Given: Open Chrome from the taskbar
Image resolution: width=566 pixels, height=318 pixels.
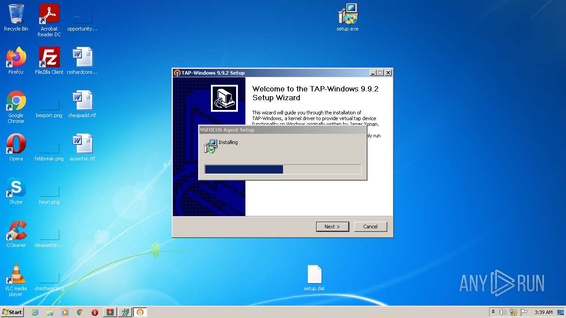Looking at the screenshot, I should tap(80, 312).
